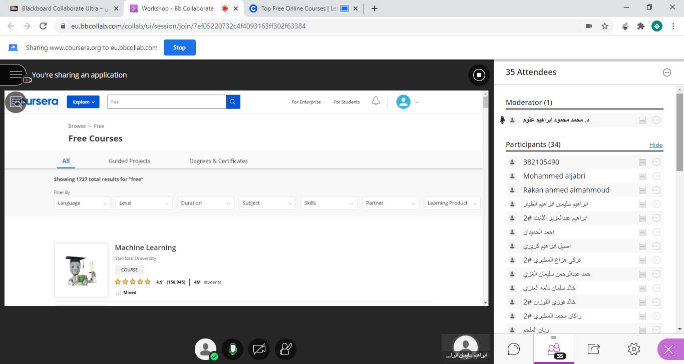Open the Machine Learning course title
This screenshot has height=364, width=684.
click(x=145, y=247)
